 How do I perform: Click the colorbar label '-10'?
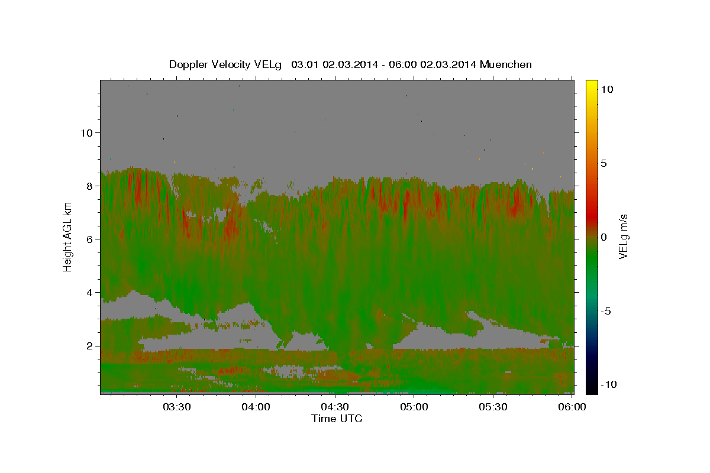608,384
